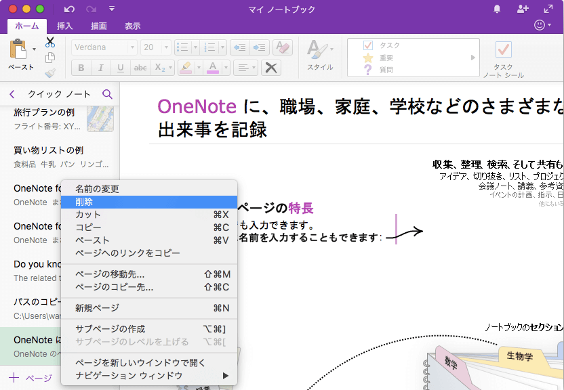Viewport: 564px width, 390px height.
Task: Click the numbered list icon
Action: point(209,47)
